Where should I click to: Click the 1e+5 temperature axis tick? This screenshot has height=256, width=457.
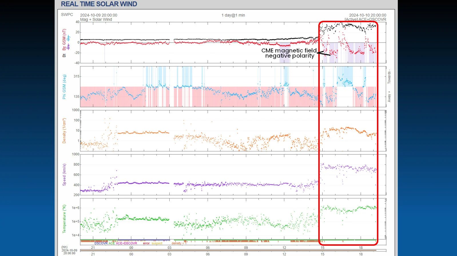point(75,222)
